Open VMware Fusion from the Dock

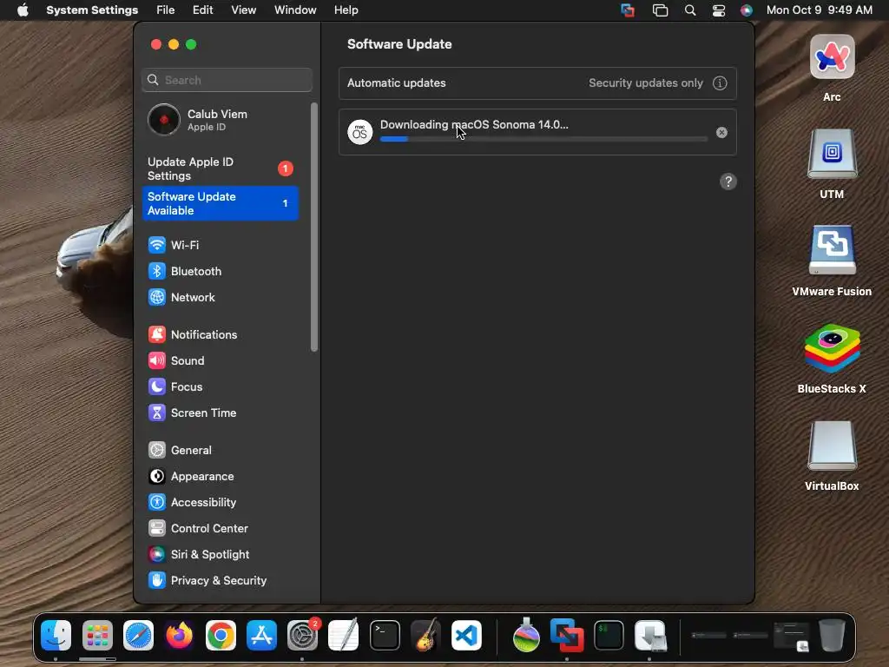coord(567,636)
